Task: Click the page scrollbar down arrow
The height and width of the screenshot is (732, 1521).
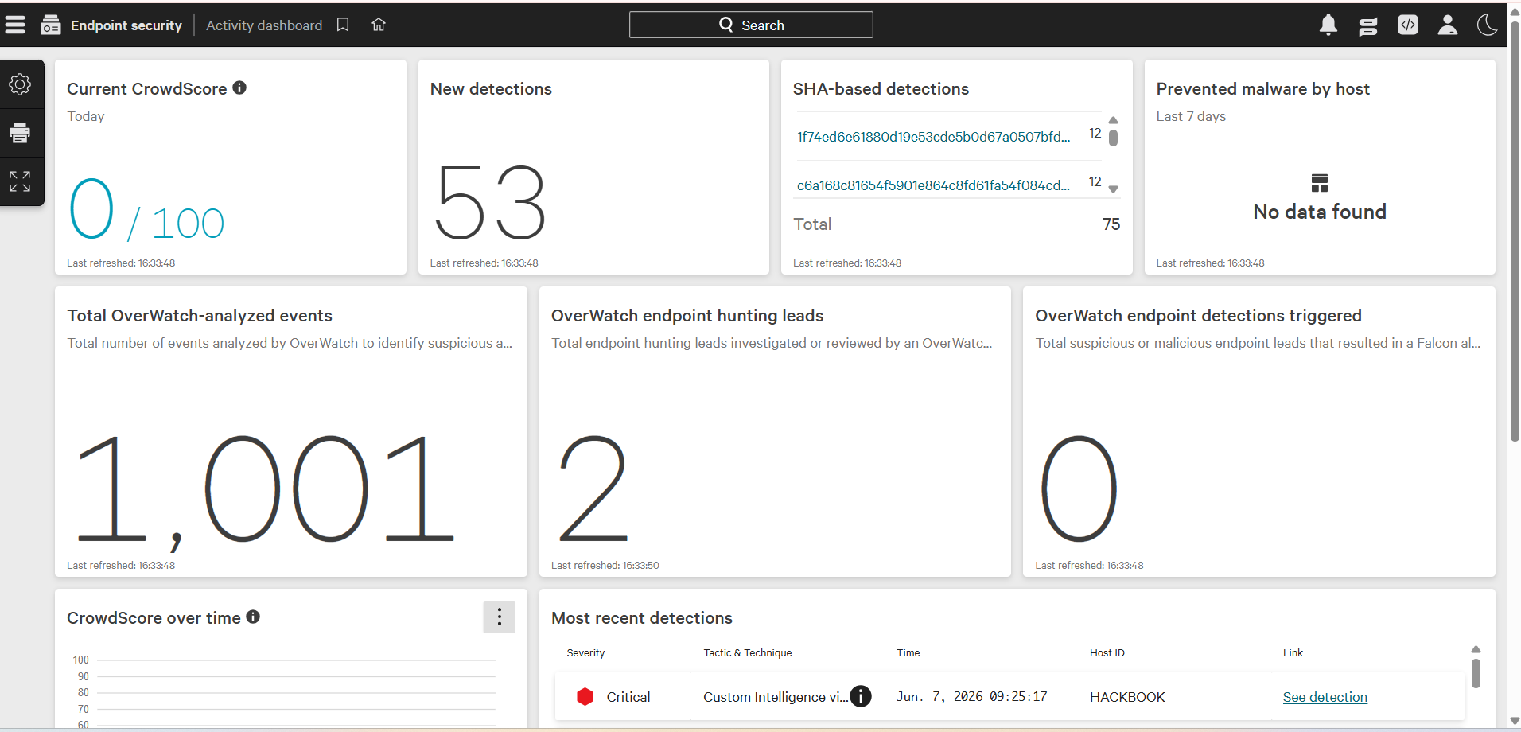Action: click(1515, 722)
